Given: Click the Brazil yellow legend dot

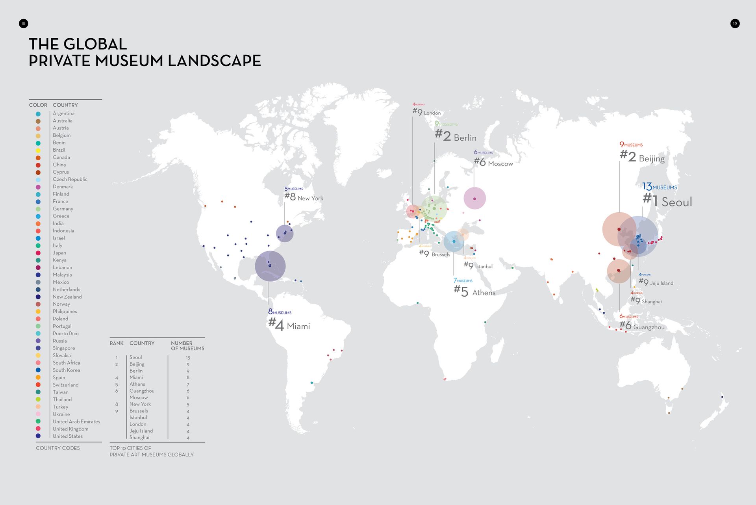Looking at the screenshot, I should pos(38,150).
